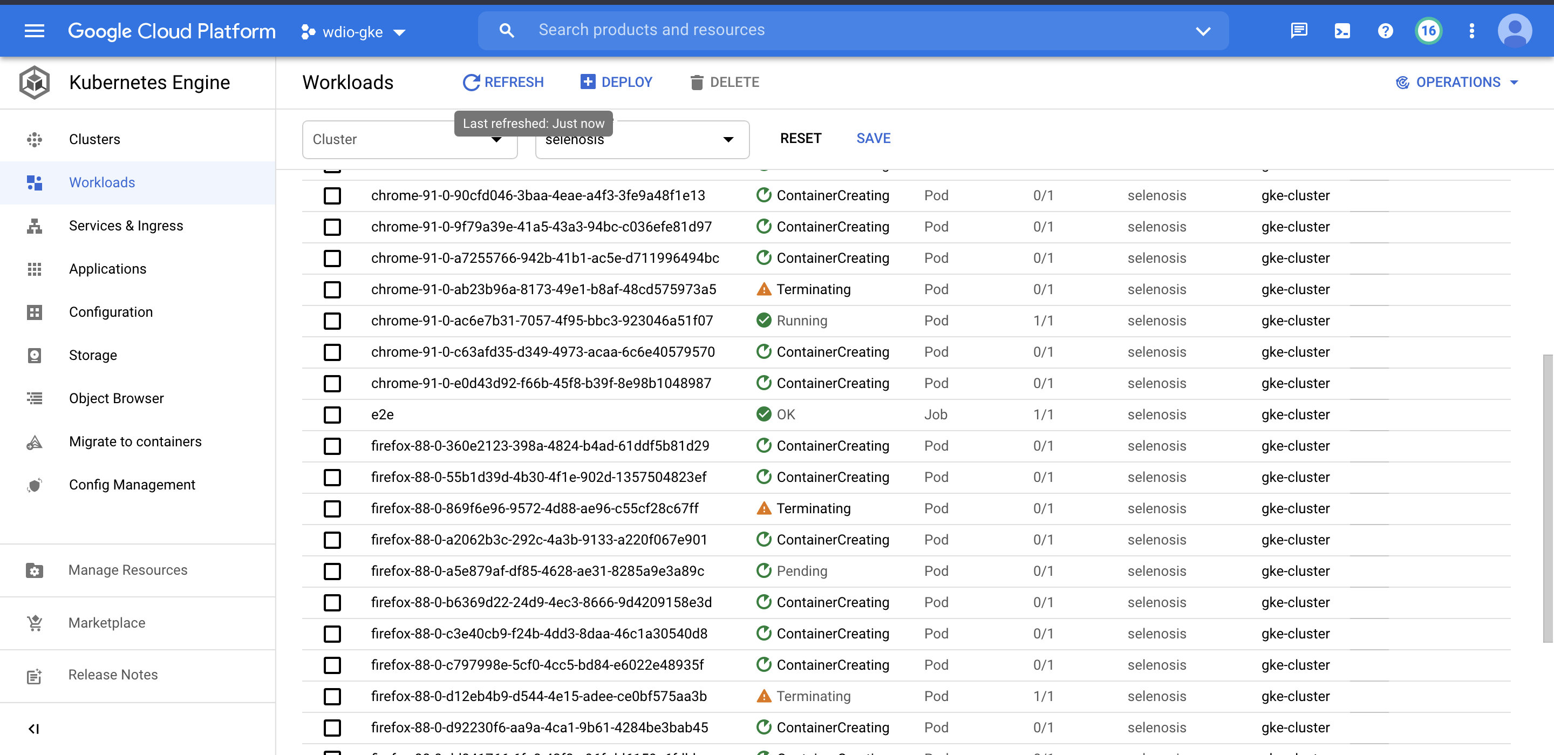Open the Cluster filter dropdown
1554x755 pixels.
pos(410,139)
